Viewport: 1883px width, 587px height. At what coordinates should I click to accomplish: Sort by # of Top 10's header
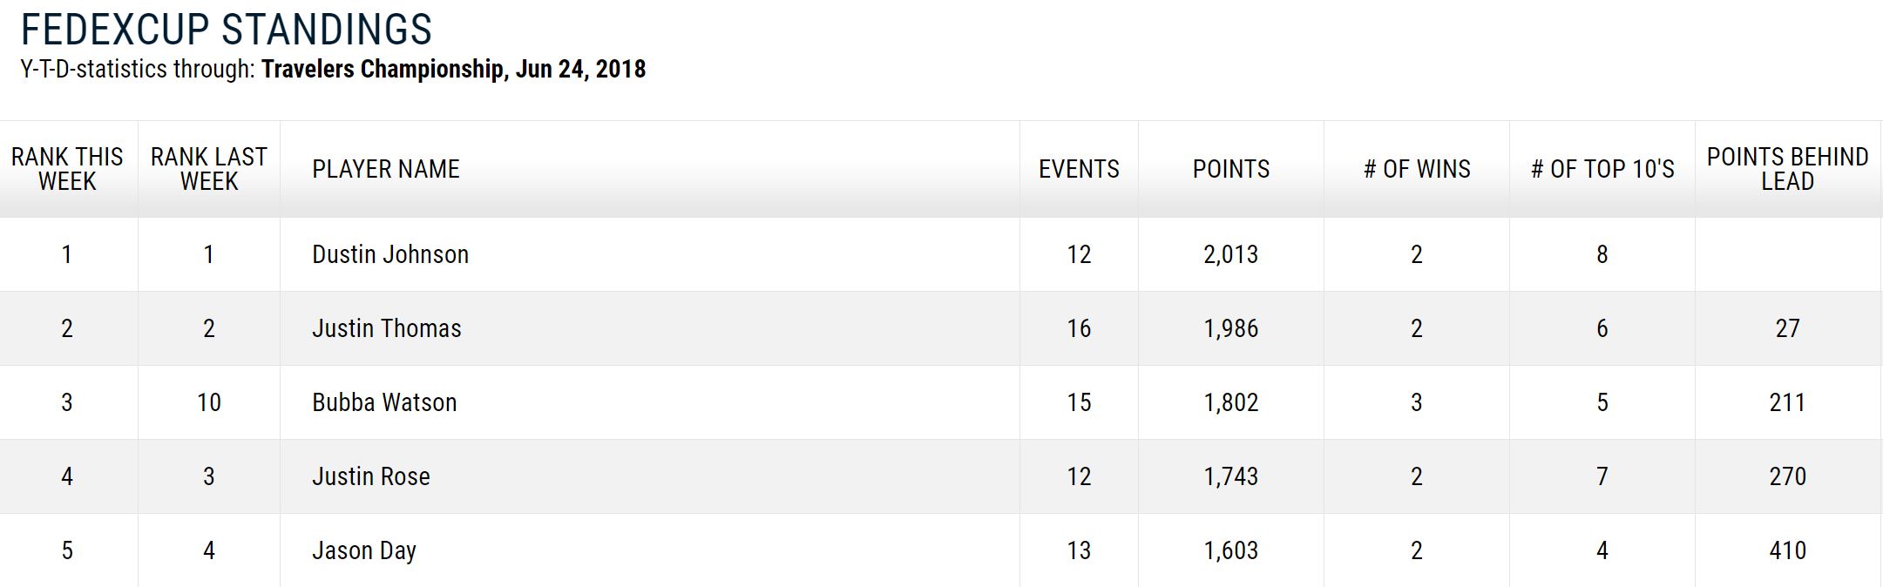pos(1602,169)
